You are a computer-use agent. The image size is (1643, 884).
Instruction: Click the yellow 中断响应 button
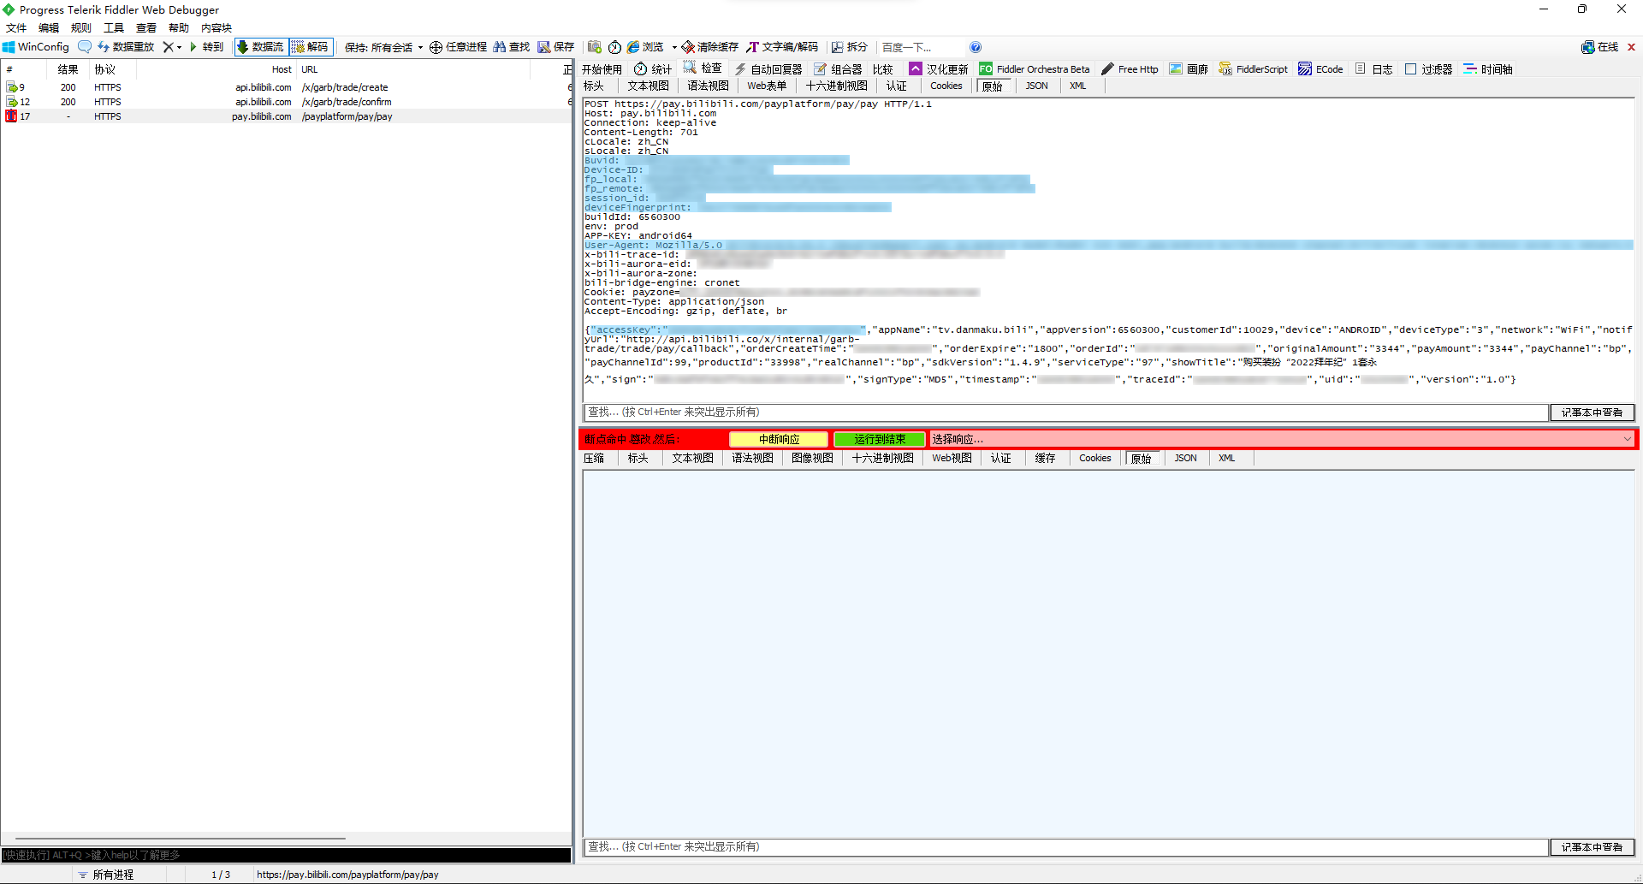(x=779, y=439)
